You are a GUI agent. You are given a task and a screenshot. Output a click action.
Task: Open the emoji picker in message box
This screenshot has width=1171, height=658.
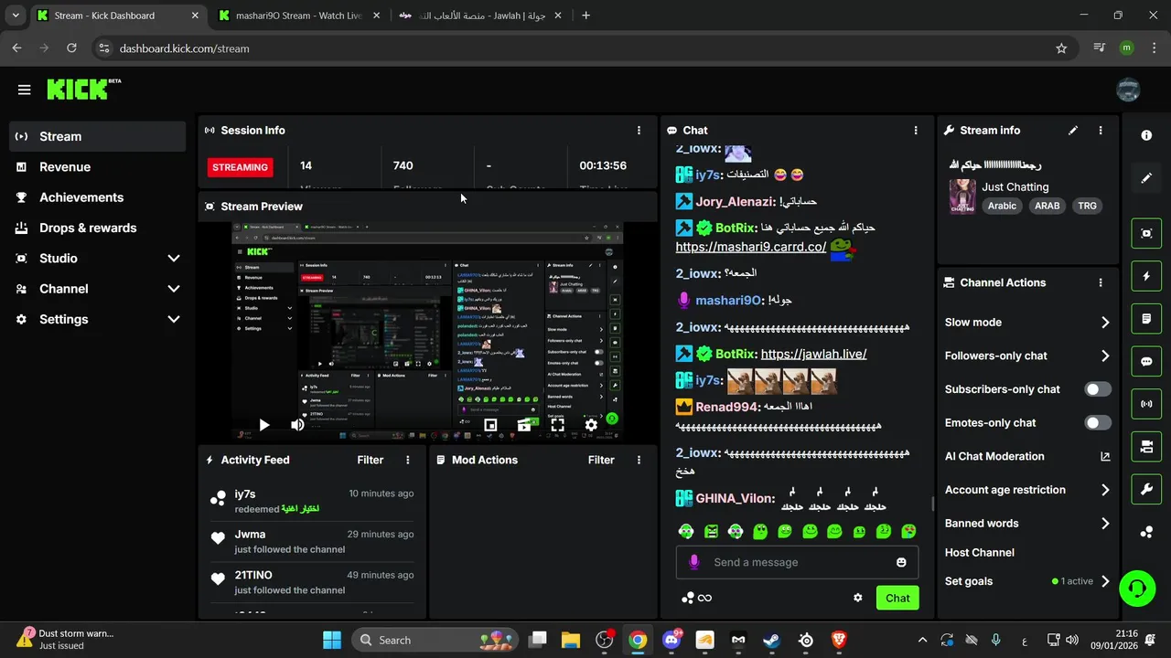pos(901,563)
